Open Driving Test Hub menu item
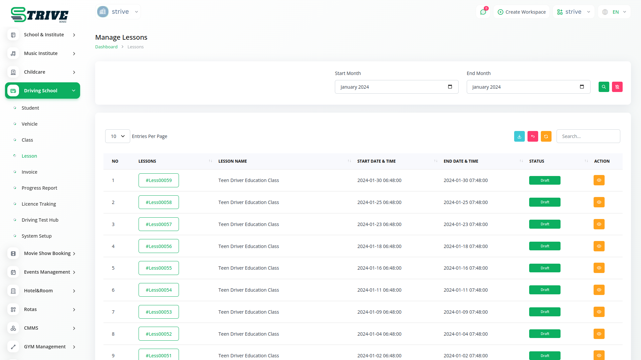The image size is (641, 360). click(40, 220)
